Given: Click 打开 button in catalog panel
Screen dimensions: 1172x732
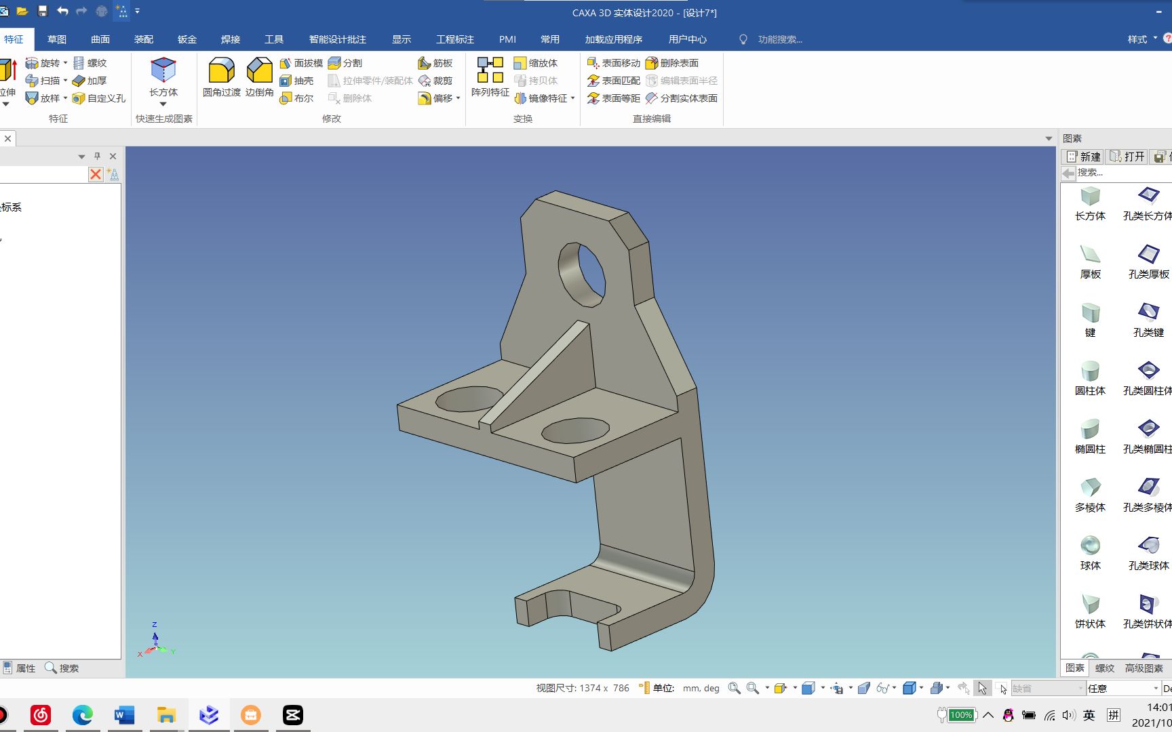Looking at the screenshot, I should [x=1127, y=157].
